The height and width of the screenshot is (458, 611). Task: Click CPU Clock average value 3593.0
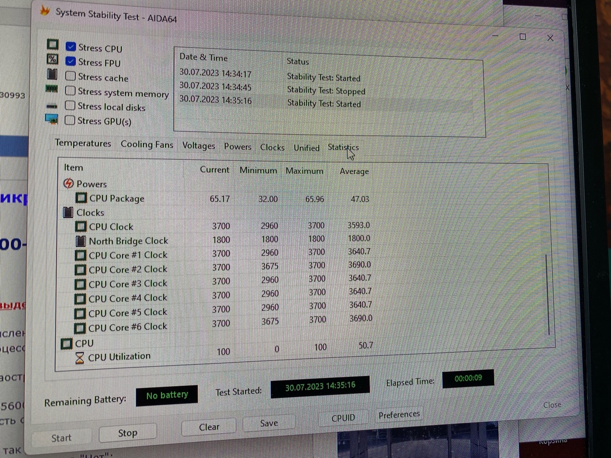(x=359, y=225)
